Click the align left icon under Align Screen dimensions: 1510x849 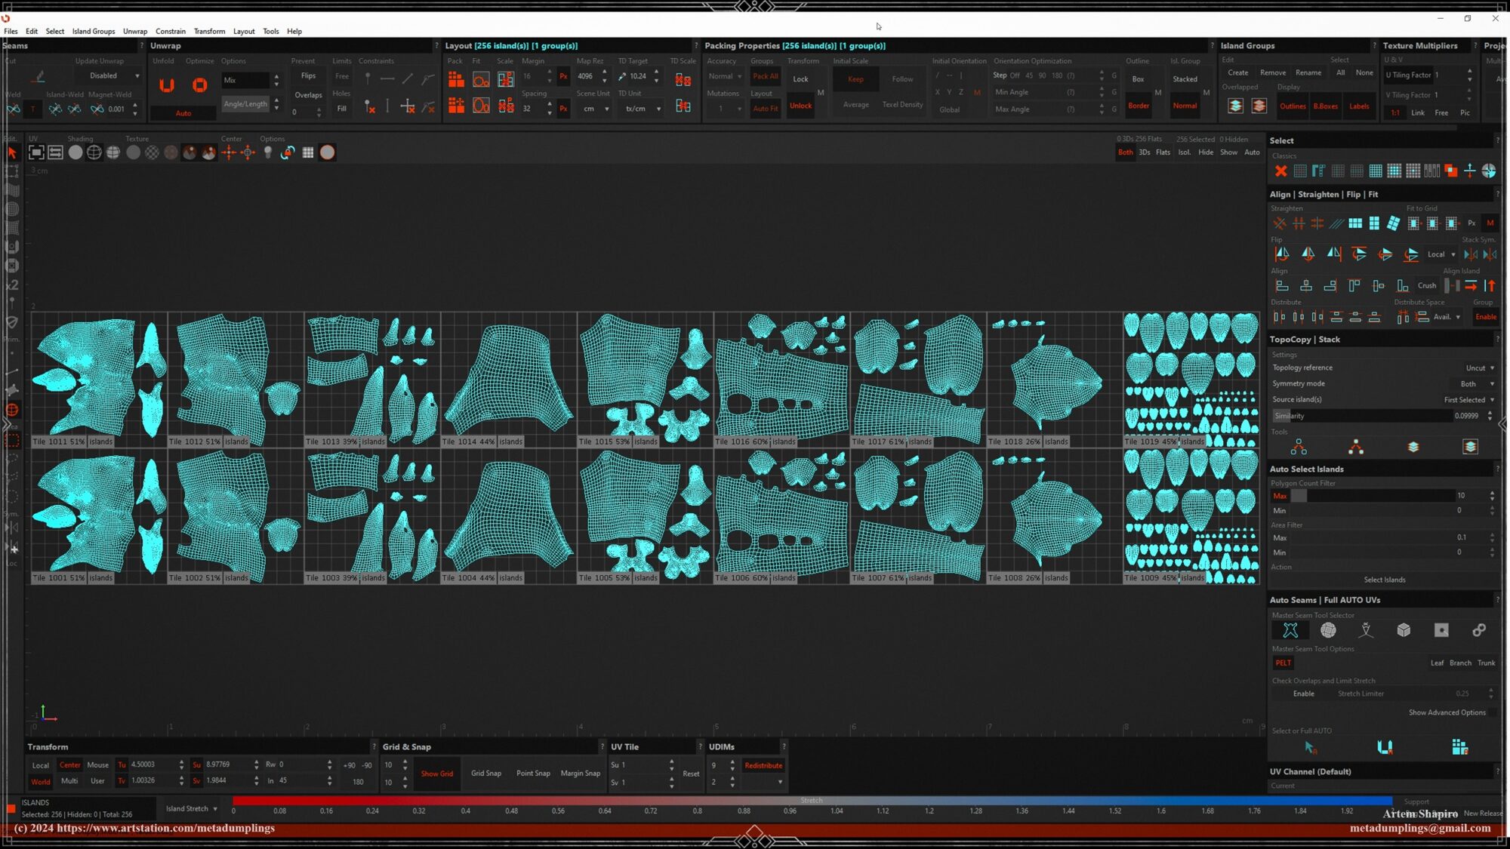(1281, 286)
